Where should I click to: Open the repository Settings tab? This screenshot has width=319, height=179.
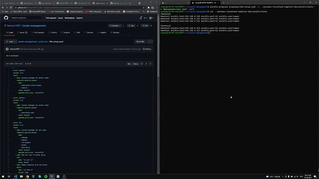pyautogui.click(x=115, y=32)
